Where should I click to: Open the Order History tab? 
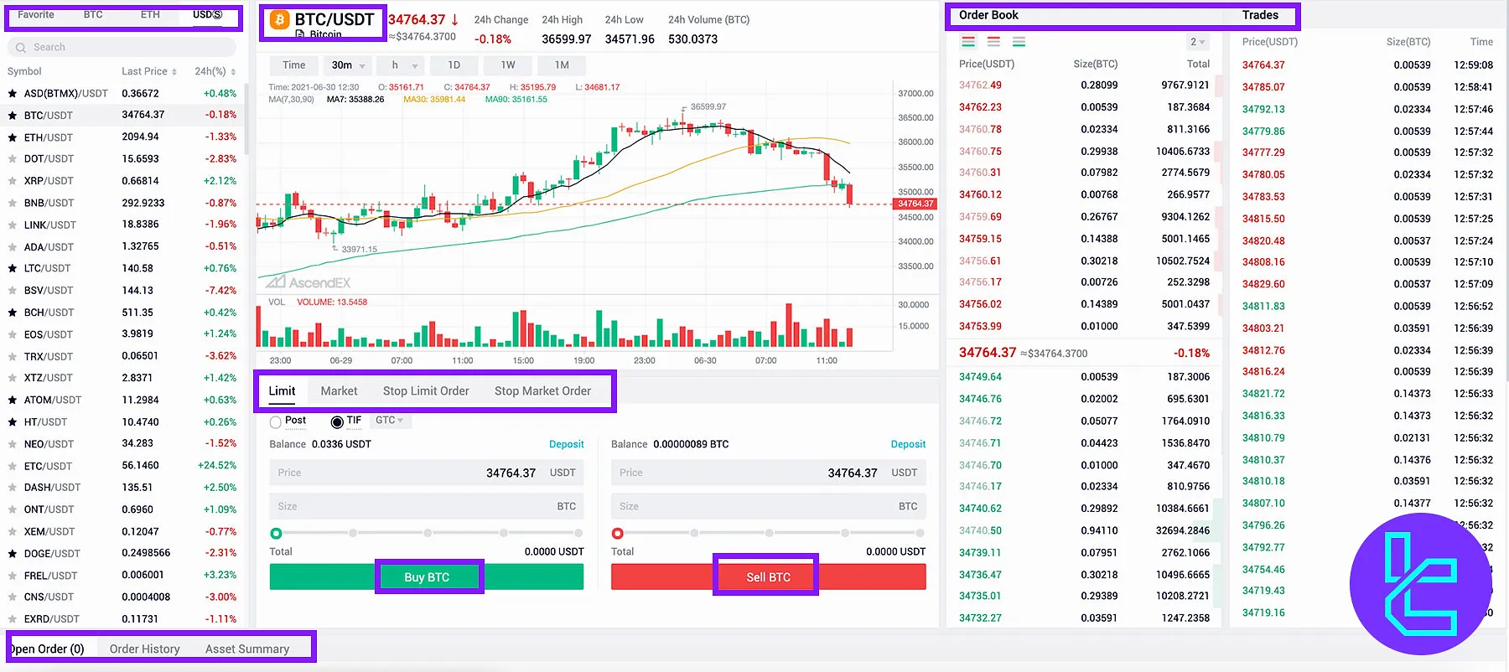point(144,649)
